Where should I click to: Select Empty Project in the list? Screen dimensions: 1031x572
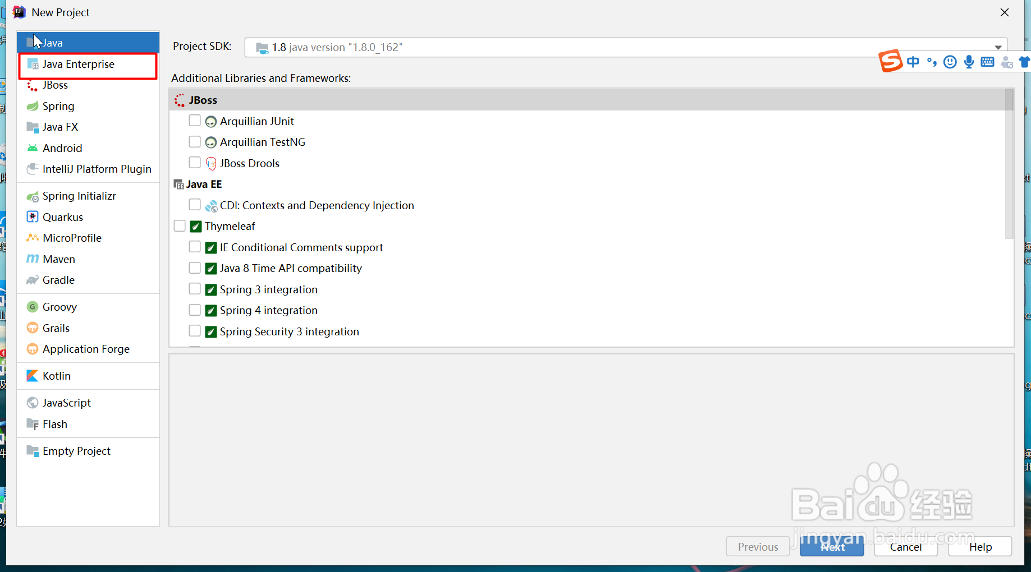click(x=88, y=451)
